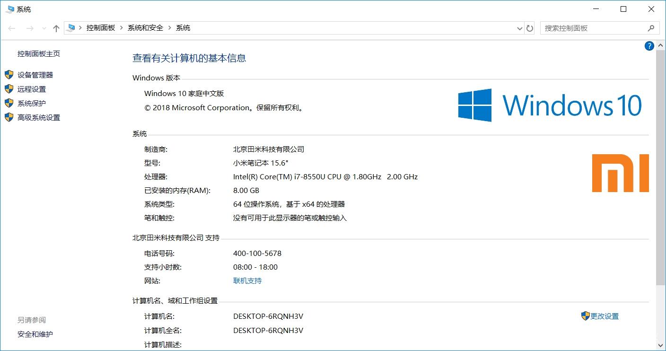The height and width of the screenshot is (351, 666).
Task: Open 远程设置 from the sidebar
Action: coord(32,89)
